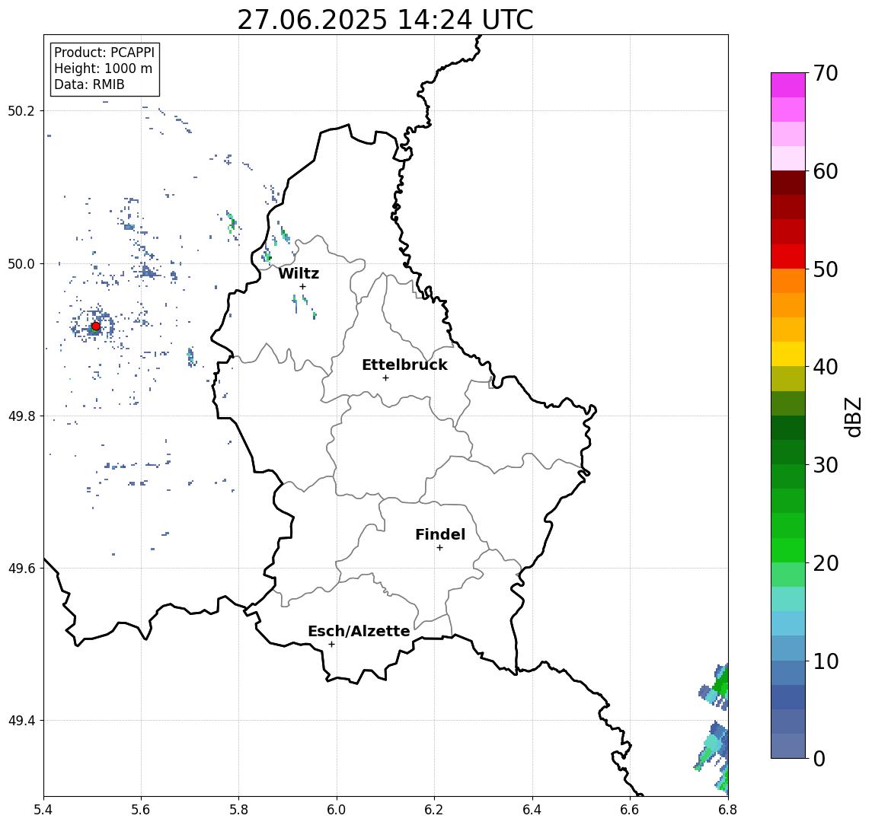Click the colorbar label 60
This screenshot has width=872, height=825.
point(825,171)
